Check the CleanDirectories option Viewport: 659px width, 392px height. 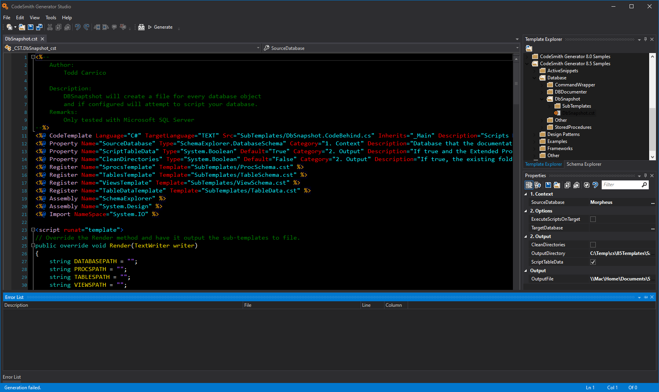point(593,244)
